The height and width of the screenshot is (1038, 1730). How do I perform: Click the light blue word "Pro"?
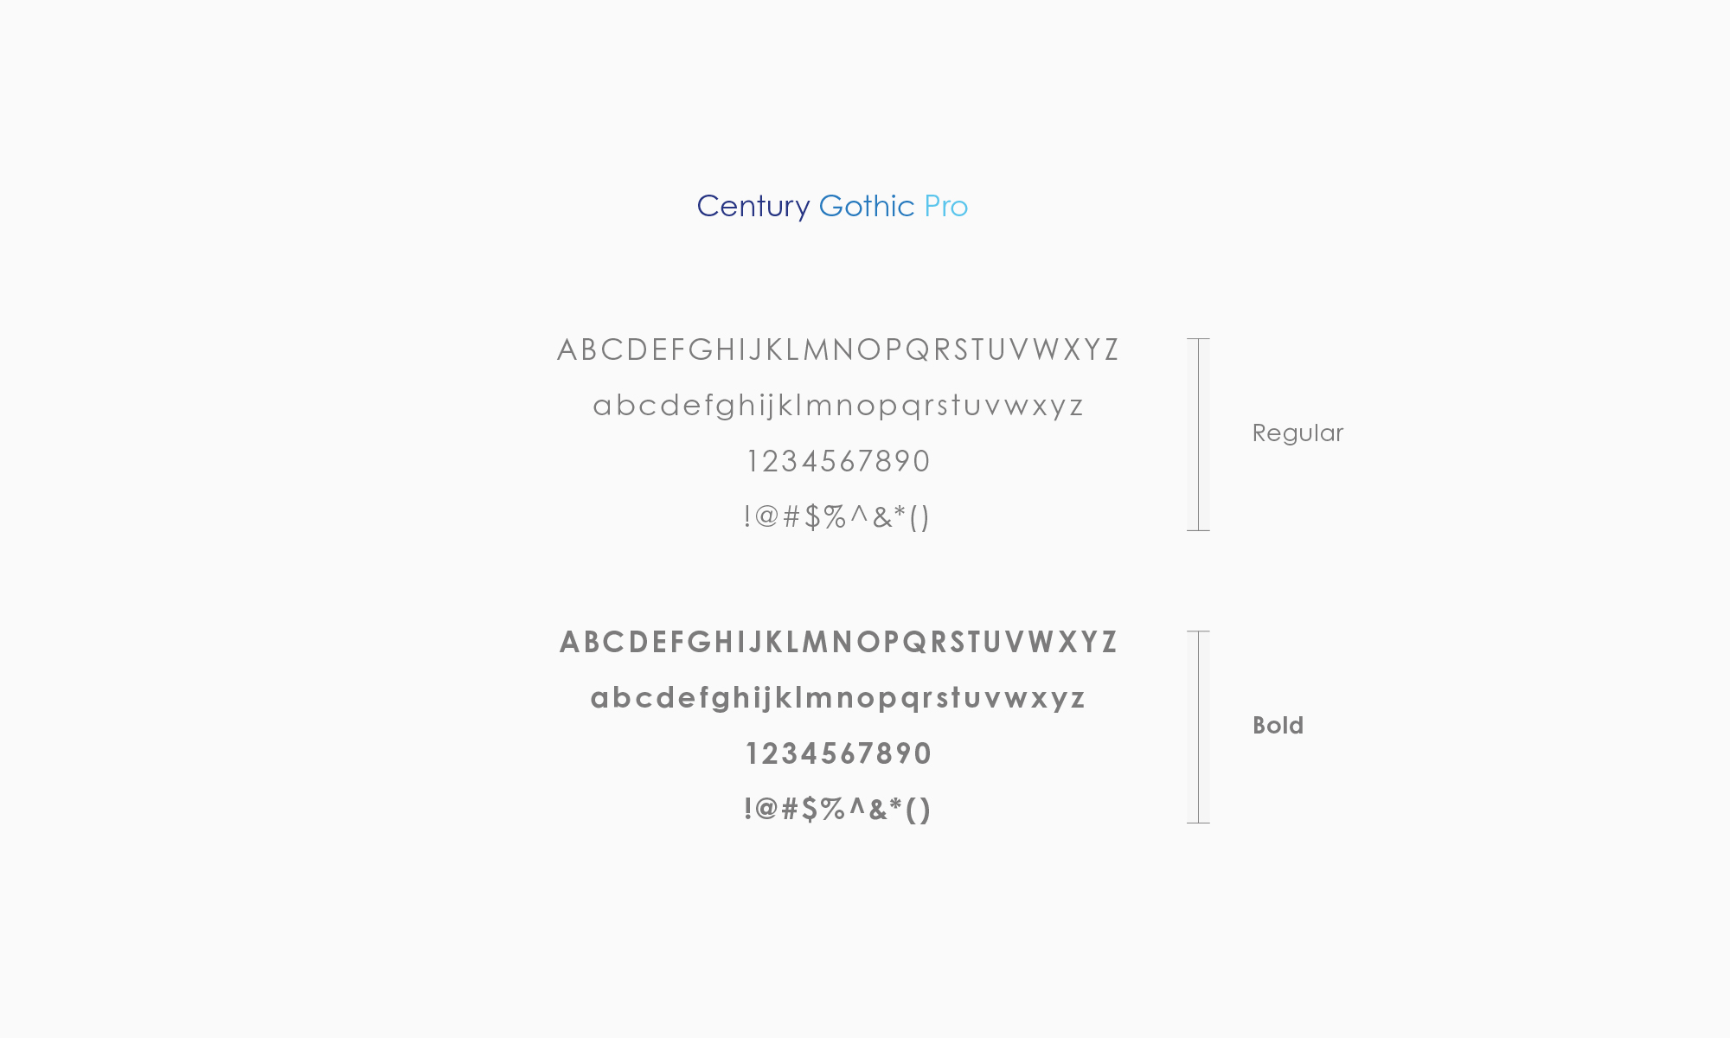coord(945,207)
